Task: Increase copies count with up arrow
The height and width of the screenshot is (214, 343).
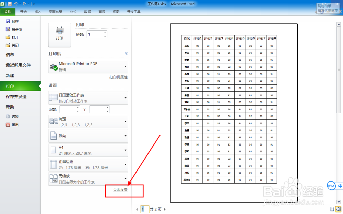Action: coord(105,33)
